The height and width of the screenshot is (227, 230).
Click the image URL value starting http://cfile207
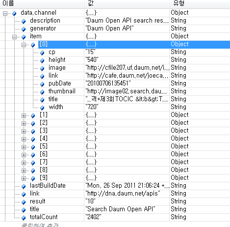click(128, 68)
